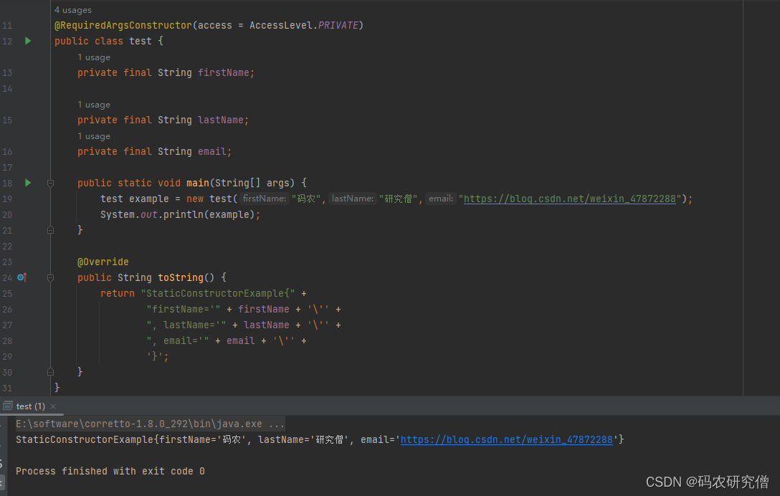Click the '1 usage' hint above the email field

[94, 136]
